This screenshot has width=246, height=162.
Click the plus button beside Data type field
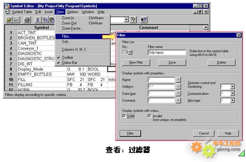[x=178, y=94]
